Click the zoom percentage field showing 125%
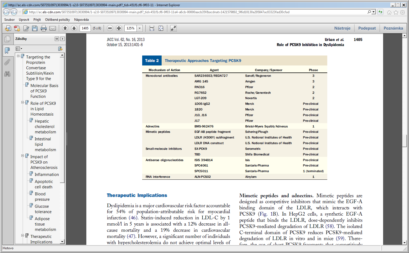The image size is (409, 253). pyautogui.click(x=131, y=28)
